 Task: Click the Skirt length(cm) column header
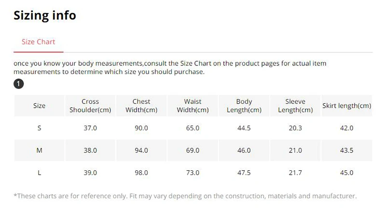(346, 106)
